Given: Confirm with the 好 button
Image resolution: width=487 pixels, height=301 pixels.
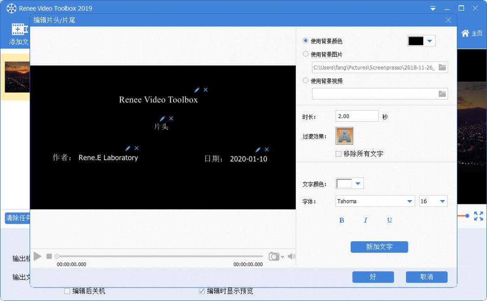Looking at the screenshot, I should (373, 277).
